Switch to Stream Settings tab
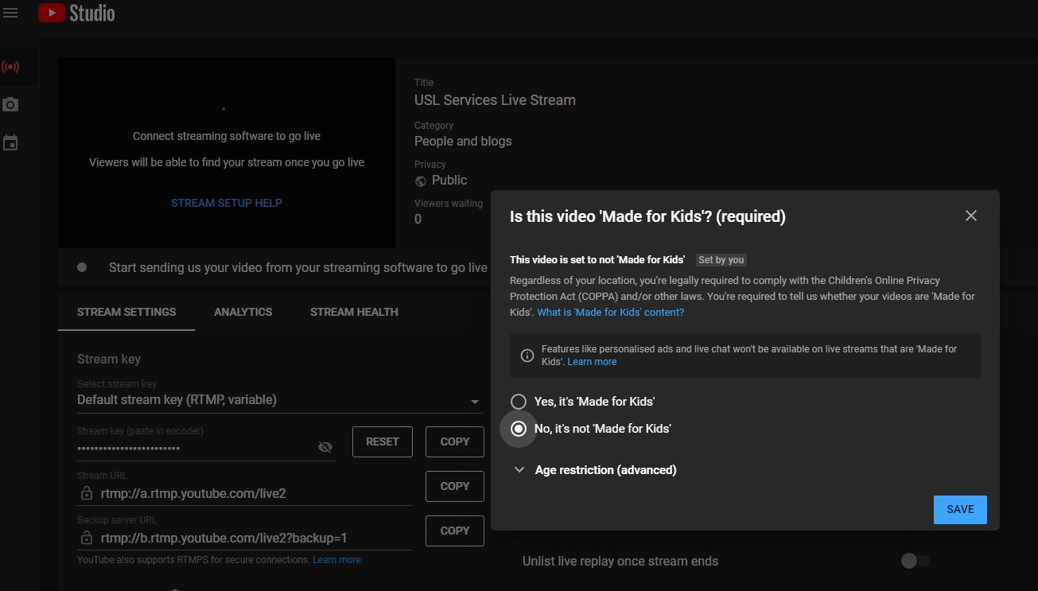Viewport: 1038px width, 591px height. (x=126, y=312)
